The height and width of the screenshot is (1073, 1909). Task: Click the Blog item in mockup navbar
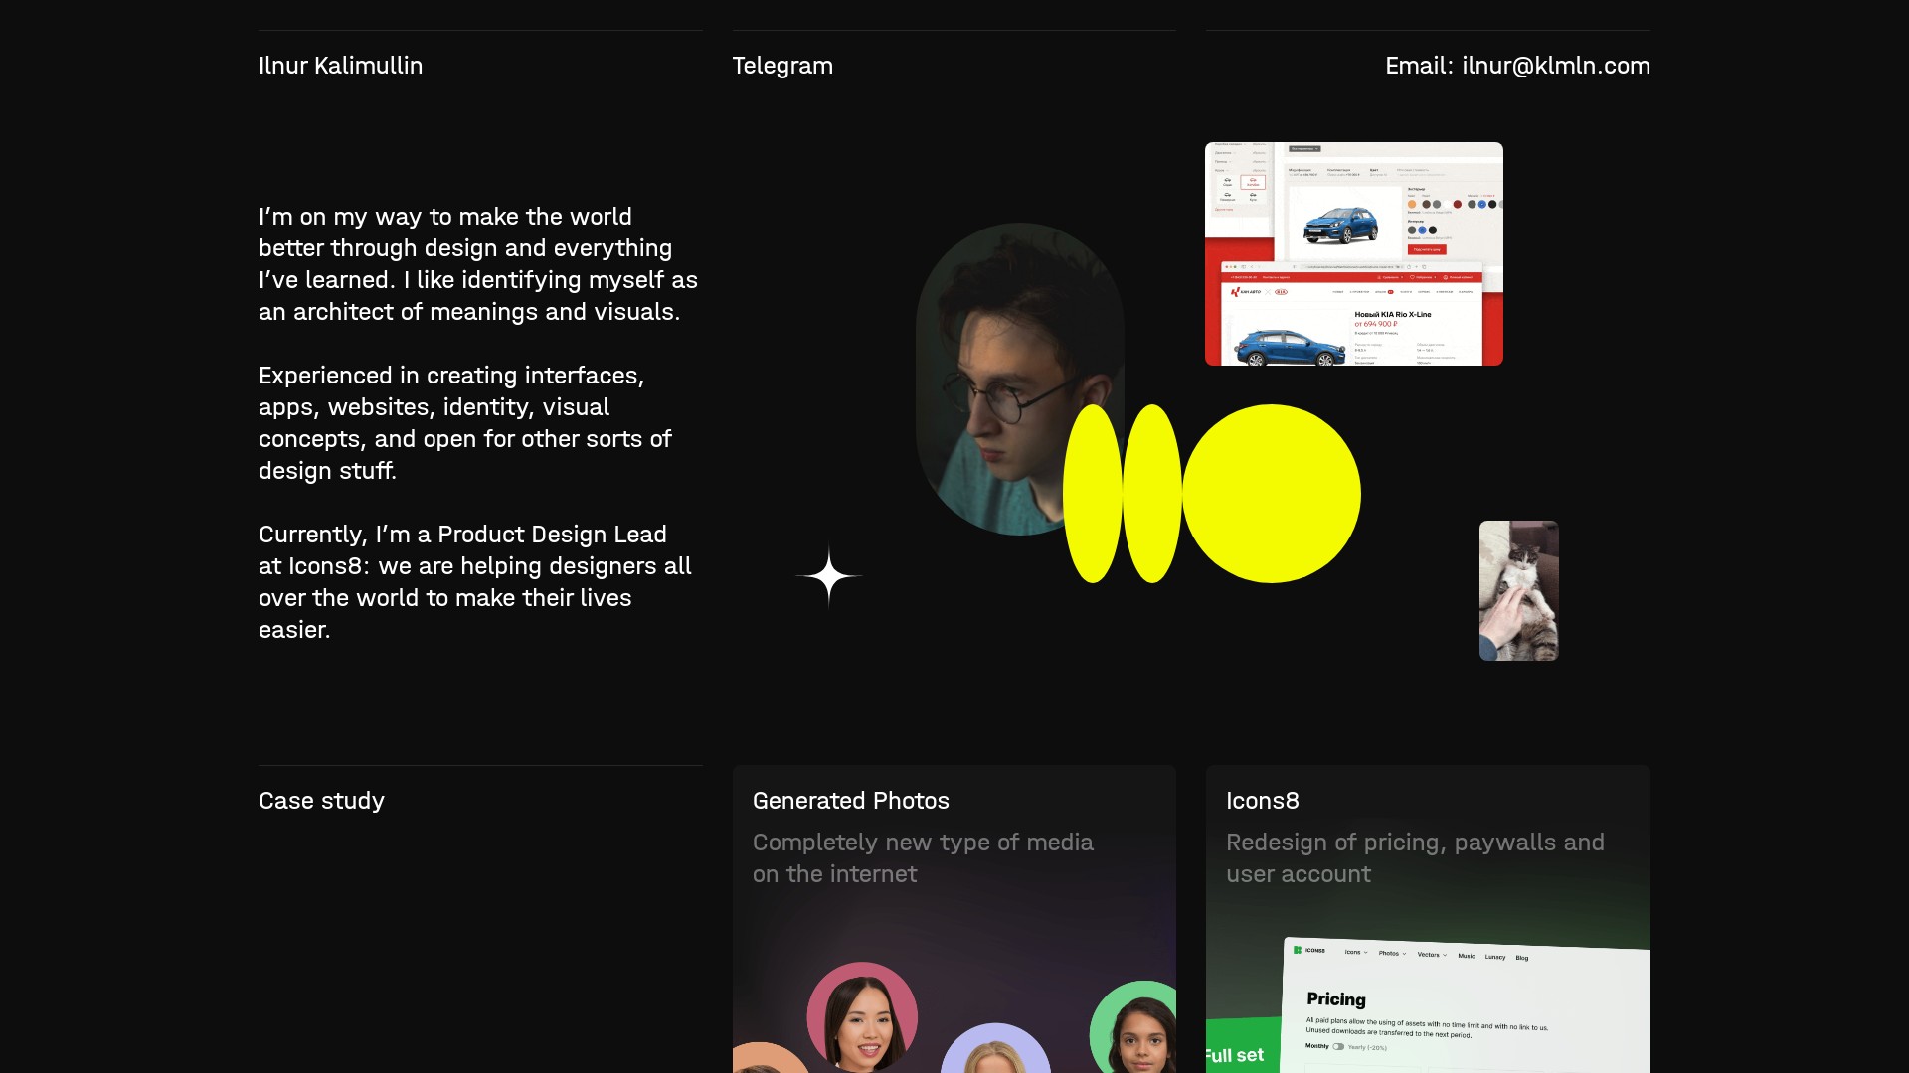(1521, 958)
